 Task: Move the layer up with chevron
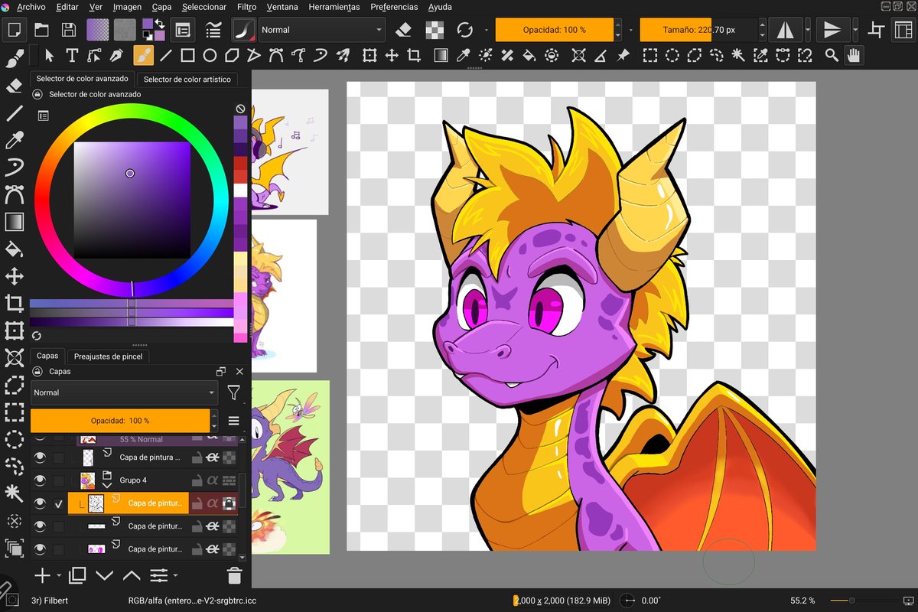pyautogui.click(x=131, y=575)
